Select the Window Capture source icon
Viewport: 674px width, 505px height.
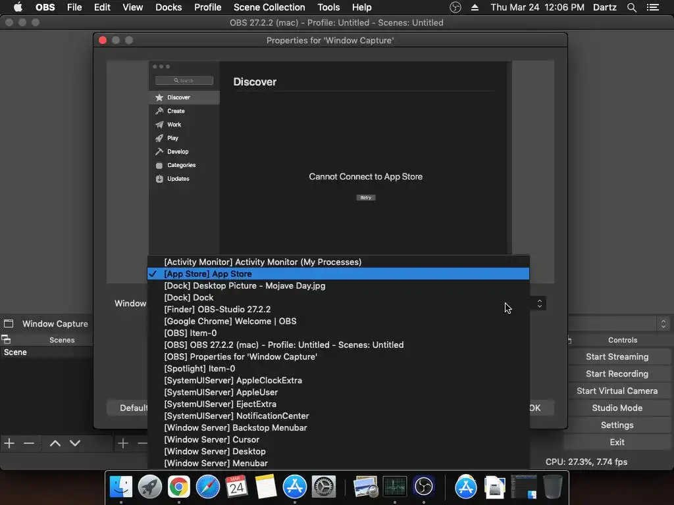pos(9,324)
